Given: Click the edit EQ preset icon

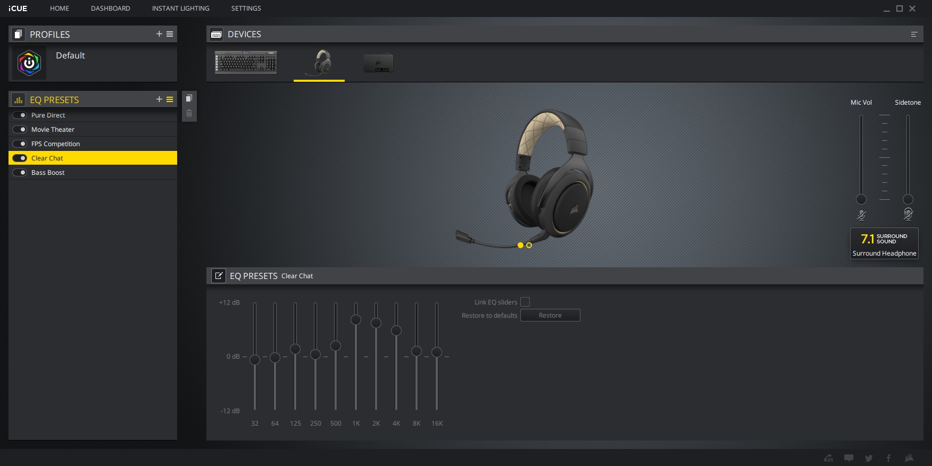Looking at the screenshot, I should coord(218,276).
